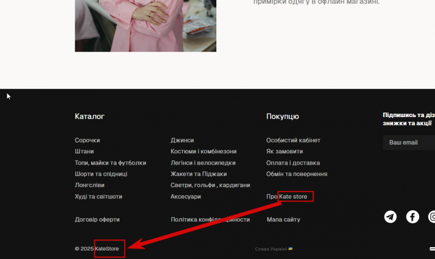Focus the Ваш email input field
This screenshot has height=259, width=435.
coord(409,143)
